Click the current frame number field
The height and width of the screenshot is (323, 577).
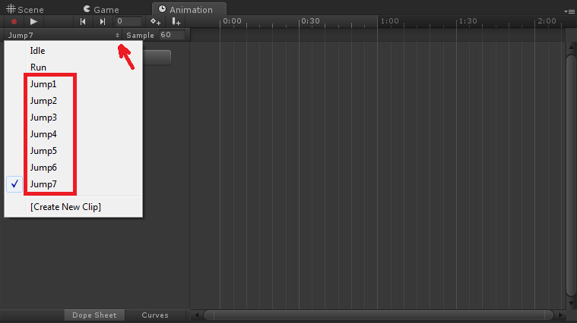click(x=128, y=21)
